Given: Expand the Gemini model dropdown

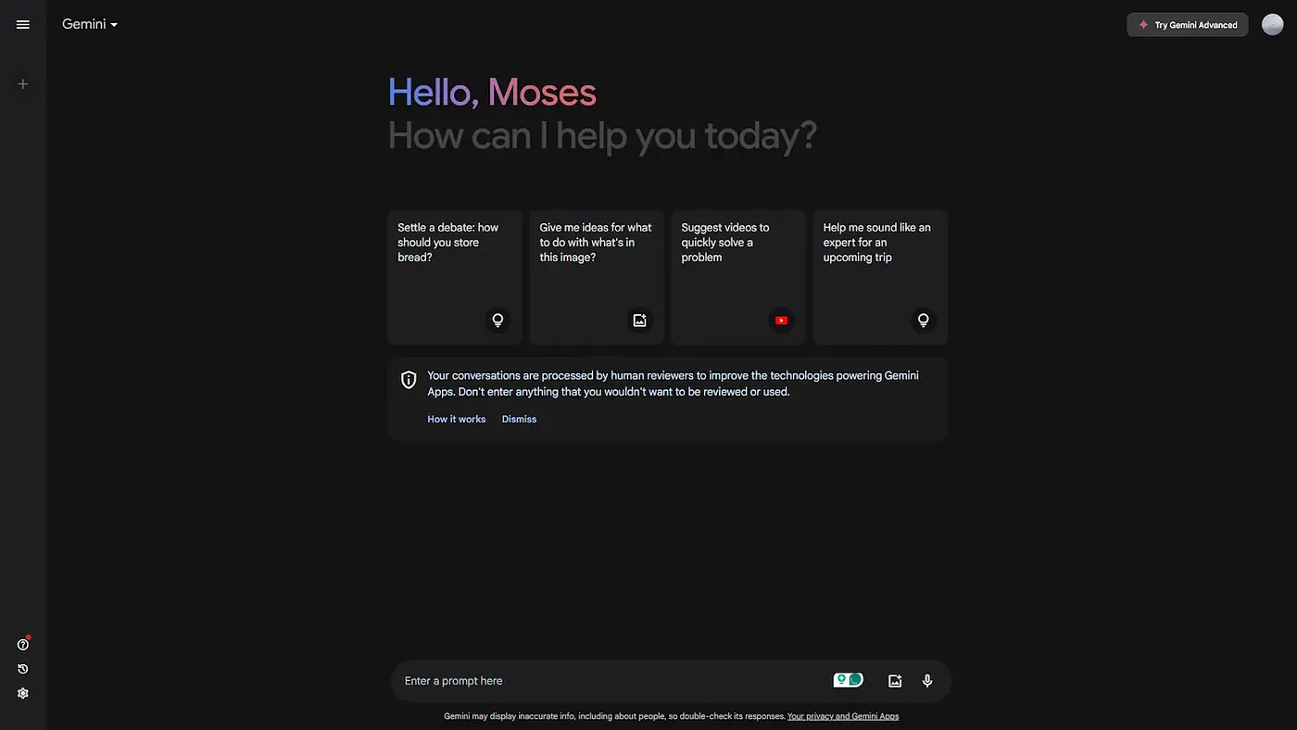Looking at the screenshot, I should pyautogui.click(x=90, y=24).
